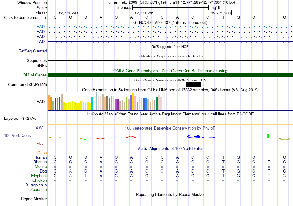The width and height of the screenshot is (293, 206).
Task: Click the Common dbSNP(155) track label
Action: click(x=27, y=85)
